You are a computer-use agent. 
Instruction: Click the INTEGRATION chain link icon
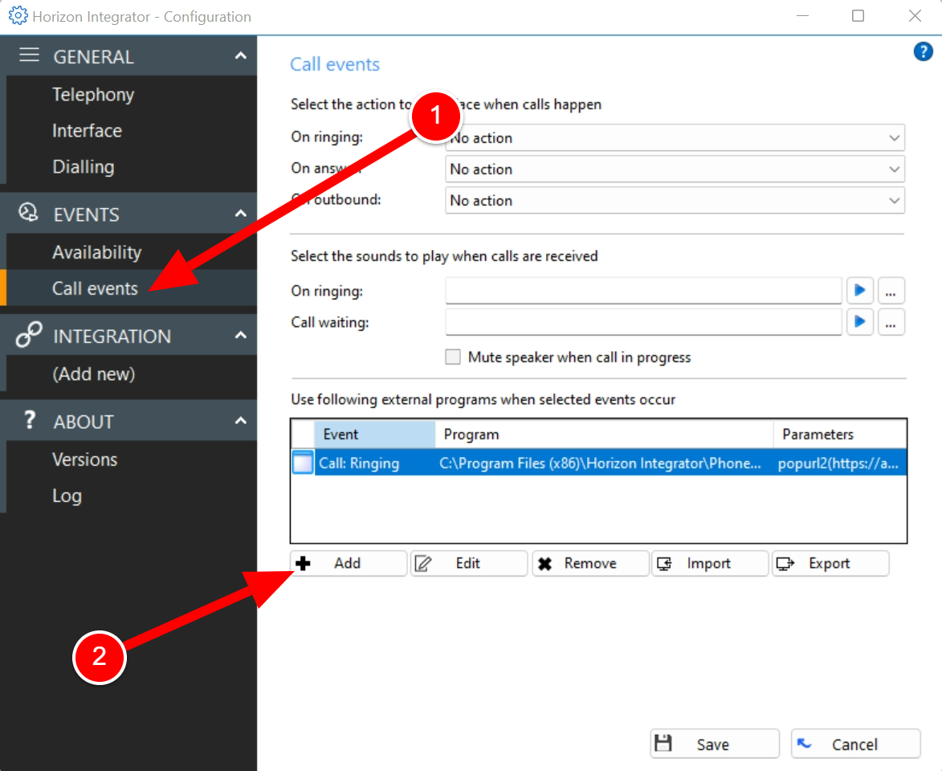click(x=29, y=335)
